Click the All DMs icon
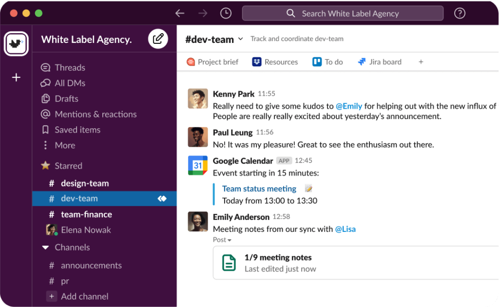499x307 pixels. pyautogui.click(x=45, y=83)
